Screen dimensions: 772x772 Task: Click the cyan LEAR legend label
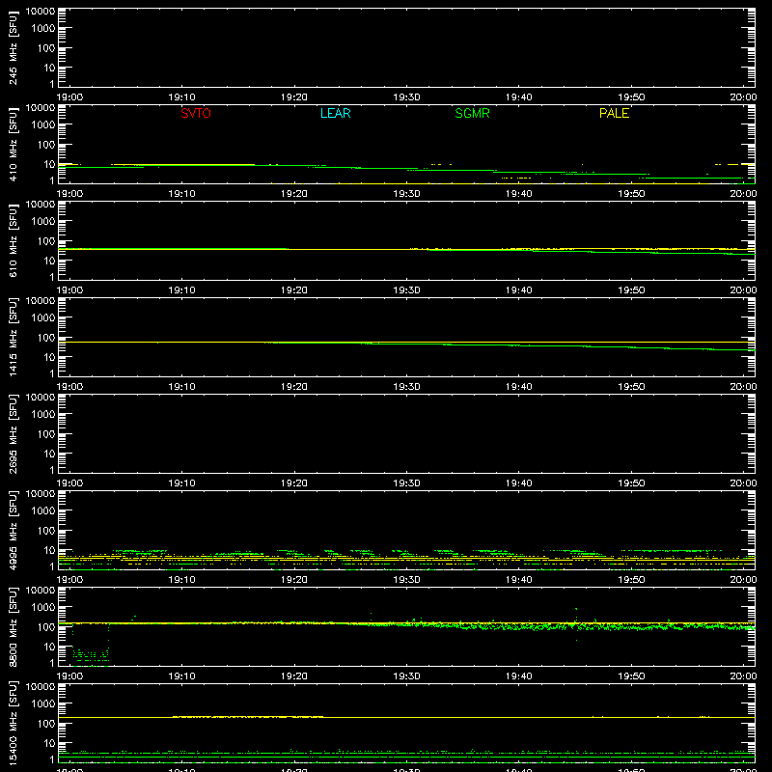(335, 113)
